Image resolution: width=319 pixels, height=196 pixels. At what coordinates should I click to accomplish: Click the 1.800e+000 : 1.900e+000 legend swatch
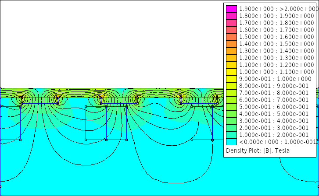point(231,16)
